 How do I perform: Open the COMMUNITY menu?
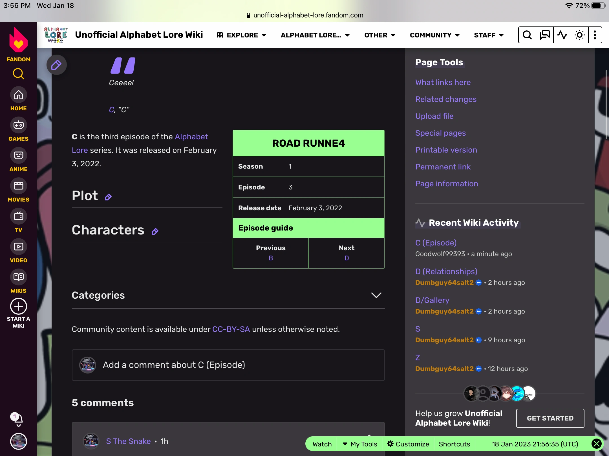[434, 35]
